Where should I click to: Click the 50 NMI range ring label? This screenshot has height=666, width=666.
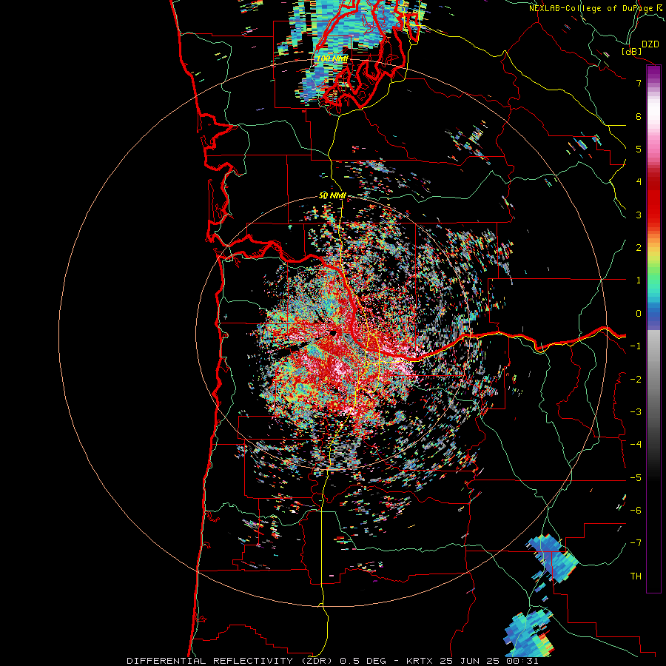(x=332, y=196)
